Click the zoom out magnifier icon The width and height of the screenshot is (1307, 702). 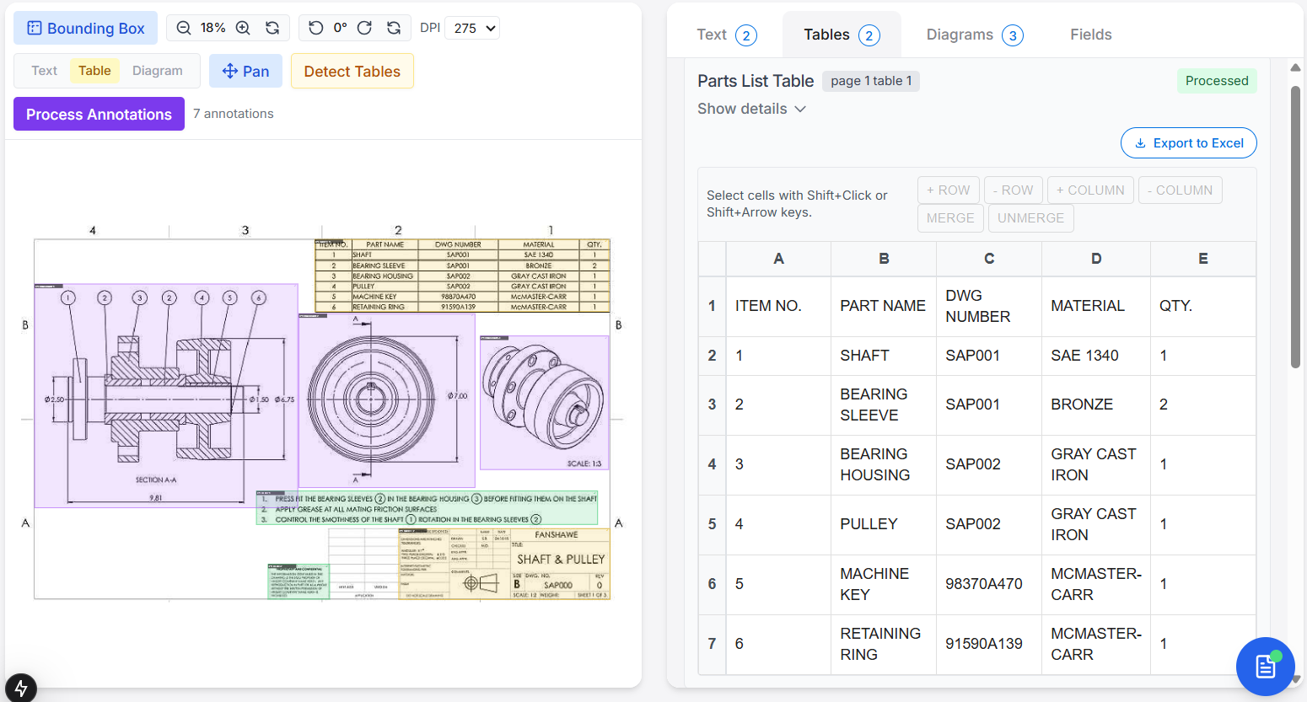tap(183, 28)
